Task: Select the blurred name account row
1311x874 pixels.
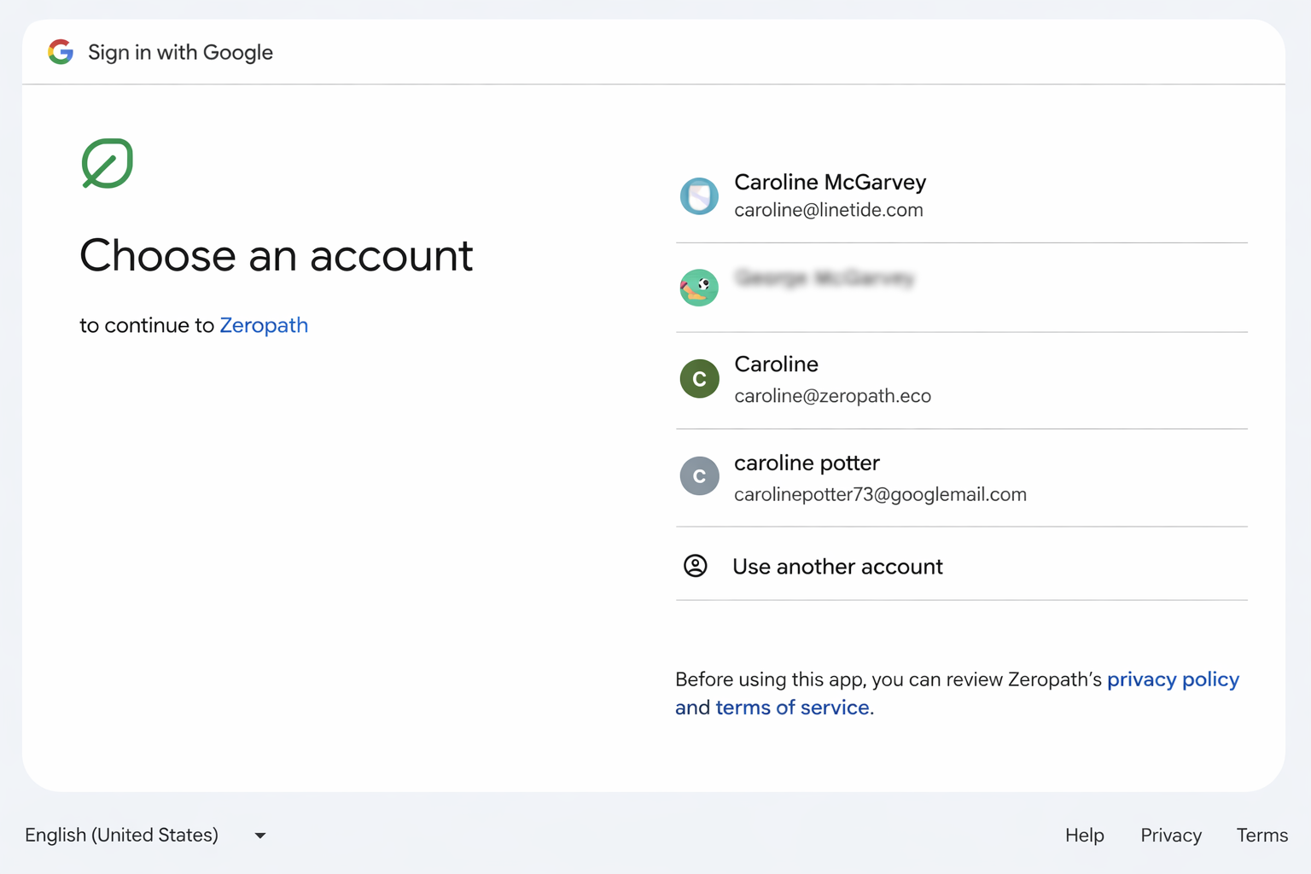Action: (824, 278)
